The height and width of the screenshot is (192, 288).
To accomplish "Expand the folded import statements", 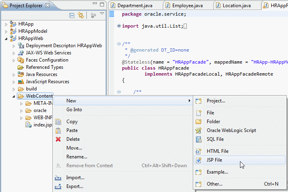I will click(119, 26).
